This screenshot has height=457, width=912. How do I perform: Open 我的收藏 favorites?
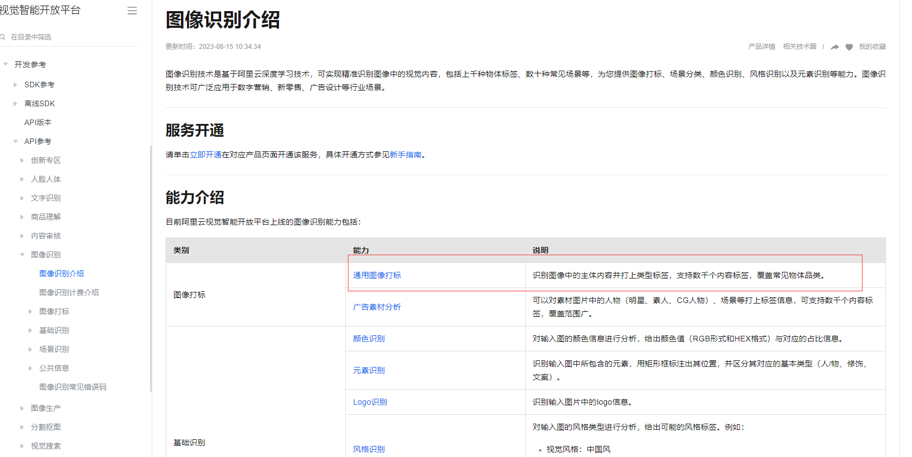click(x=873, y=47)
